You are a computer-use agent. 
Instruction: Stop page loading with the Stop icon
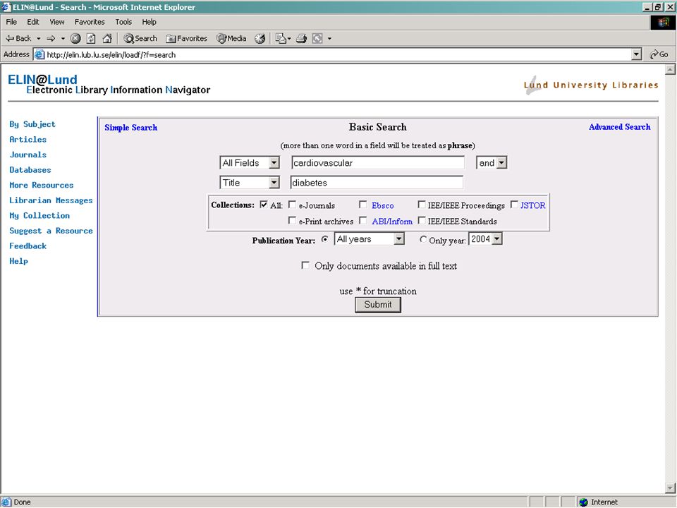pyautogui.click(x=75, y=38)
